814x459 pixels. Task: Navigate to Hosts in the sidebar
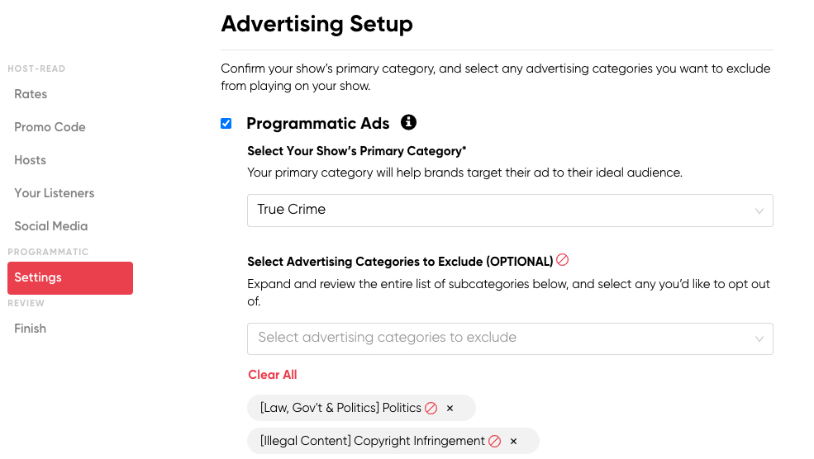[x=30, y=160]
